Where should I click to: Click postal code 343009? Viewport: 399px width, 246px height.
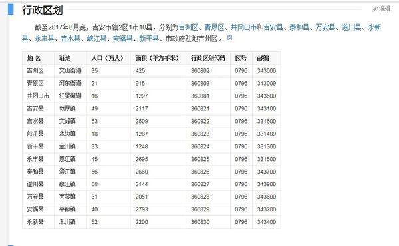point(267,83)
